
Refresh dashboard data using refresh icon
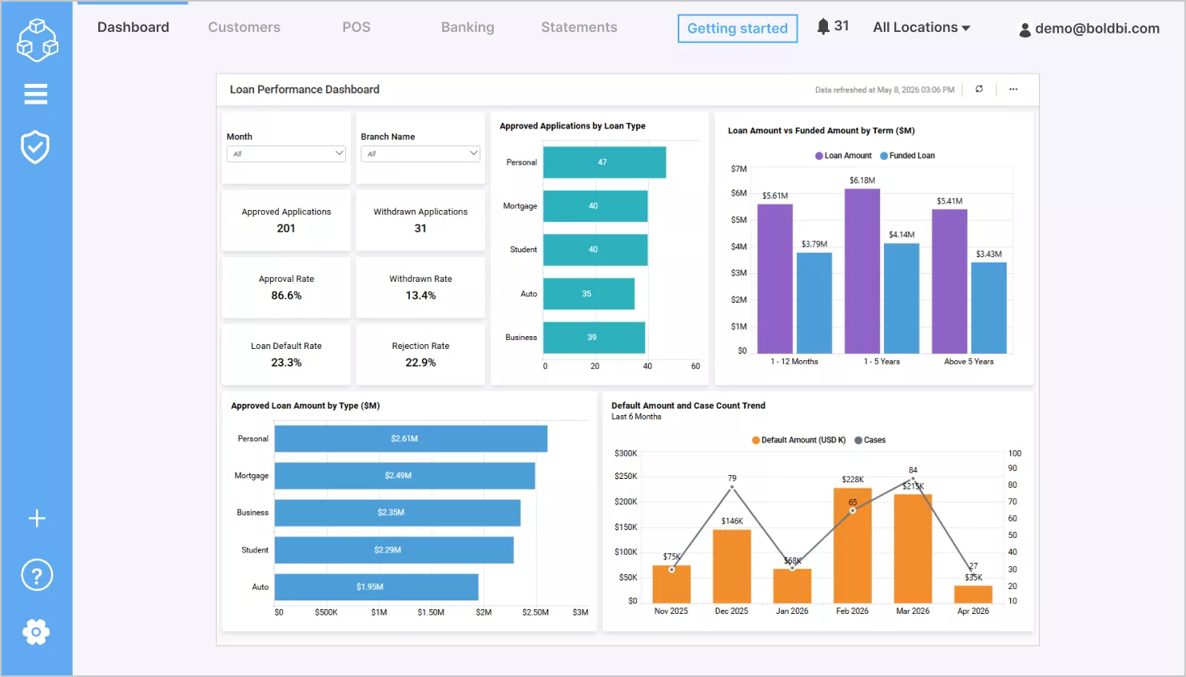979,89
